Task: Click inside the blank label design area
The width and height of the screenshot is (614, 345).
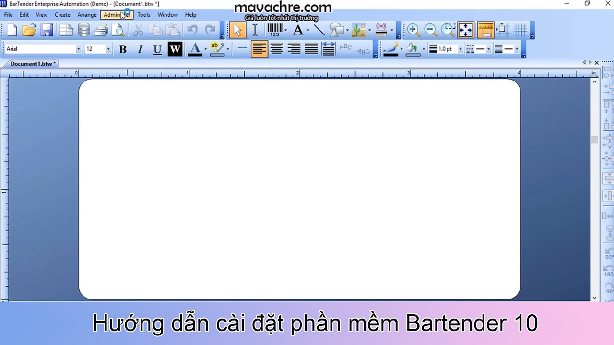Action: (x=299, y=189)
